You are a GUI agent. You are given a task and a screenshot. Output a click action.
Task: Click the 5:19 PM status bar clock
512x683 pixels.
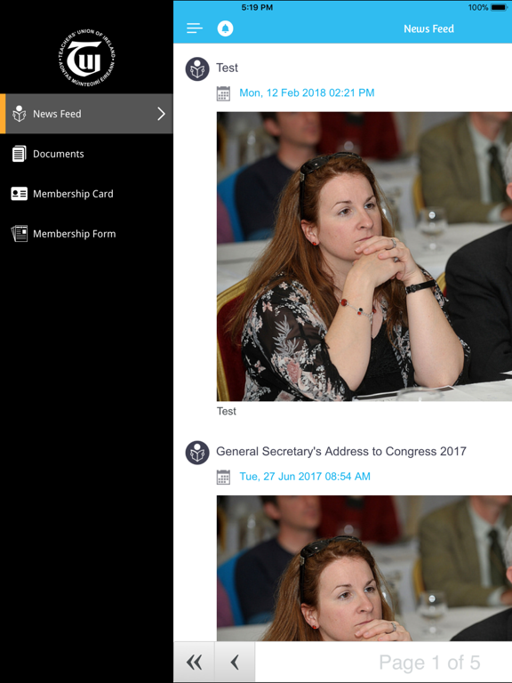pyautogui.click(x=257, y=7)
